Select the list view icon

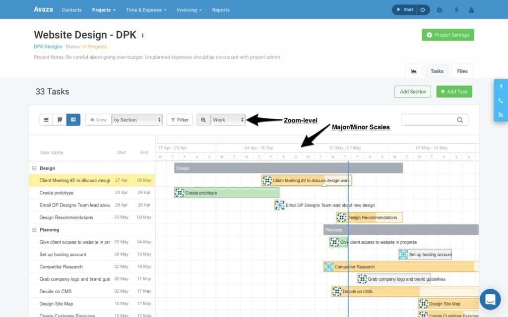point(46,119)
